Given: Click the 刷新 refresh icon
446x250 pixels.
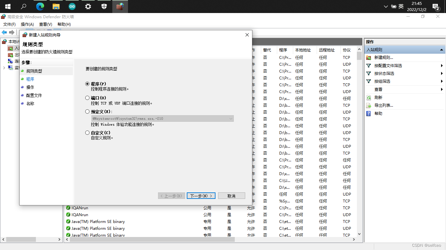Looking at the screenshot, I should point(369,98).
